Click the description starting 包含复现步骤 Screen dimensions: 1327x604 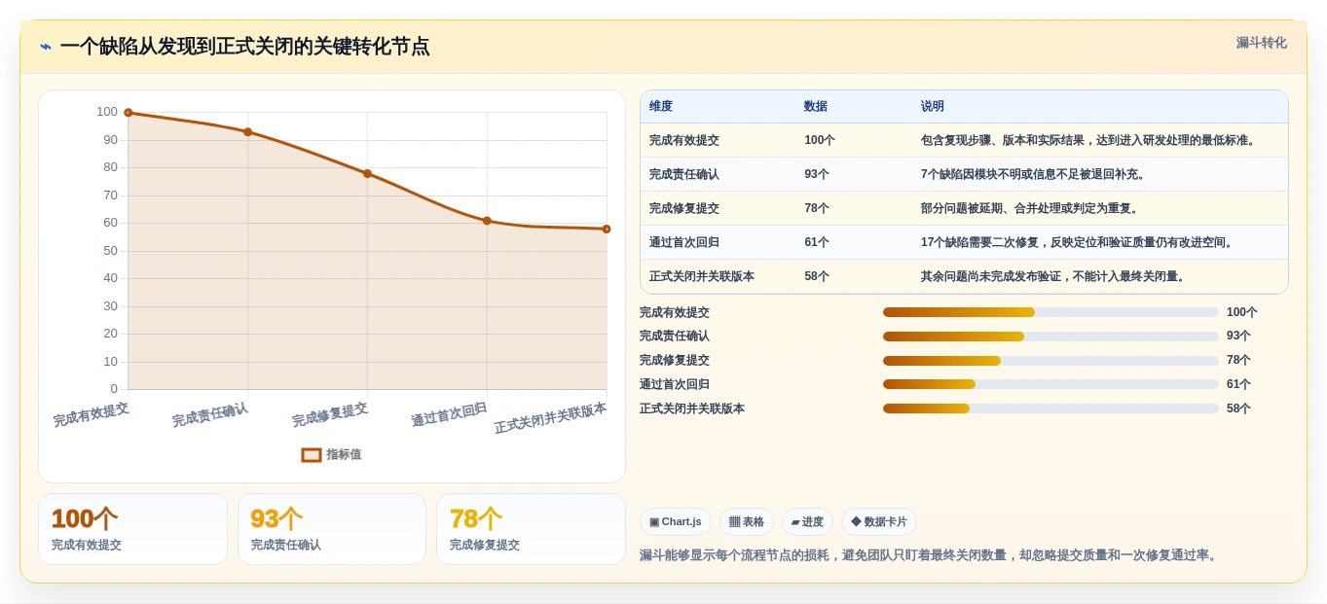click(1090, 140)
